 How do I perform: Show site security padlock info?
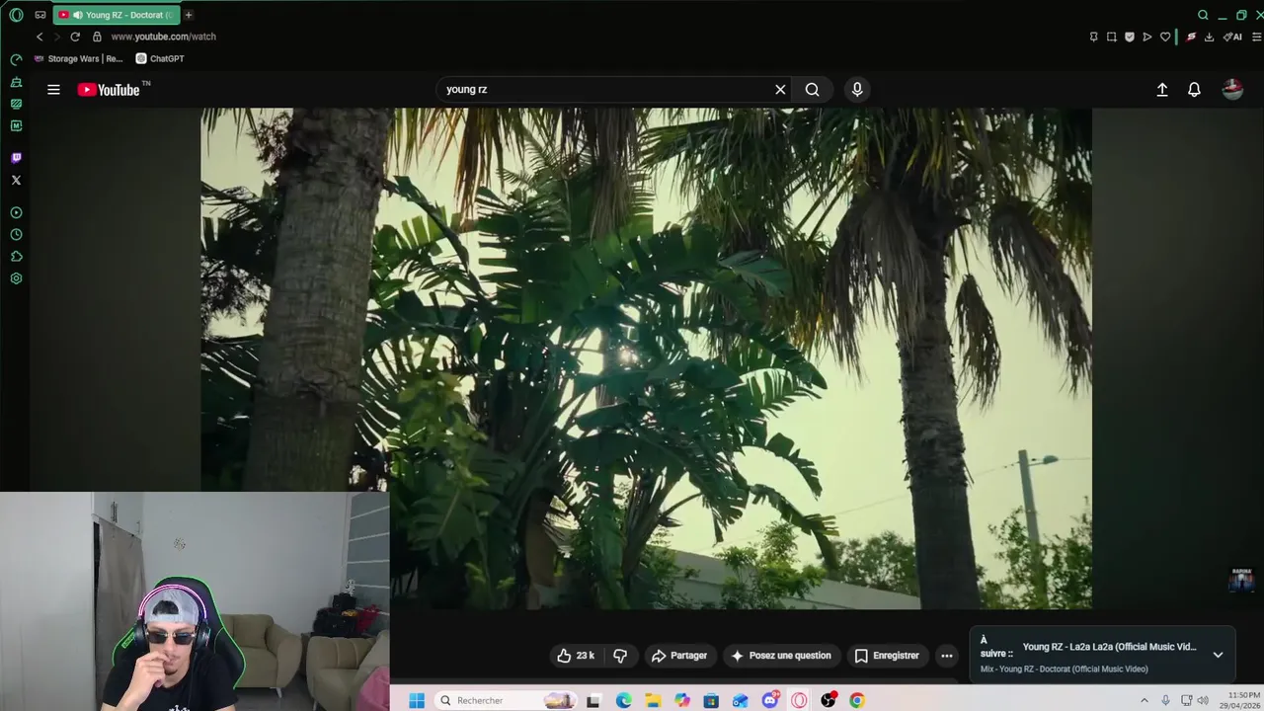click(97, 37)
